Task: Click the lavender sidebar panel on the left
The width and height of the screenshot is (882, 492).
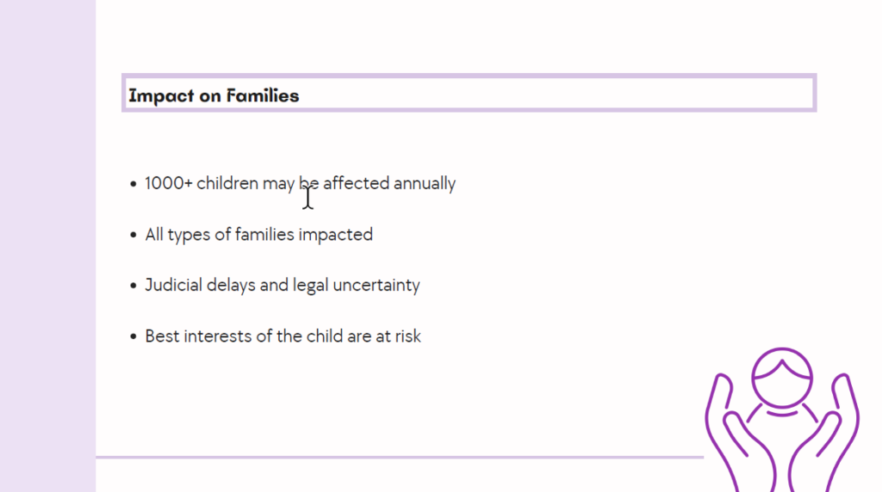Action: [x=48, y=246]
